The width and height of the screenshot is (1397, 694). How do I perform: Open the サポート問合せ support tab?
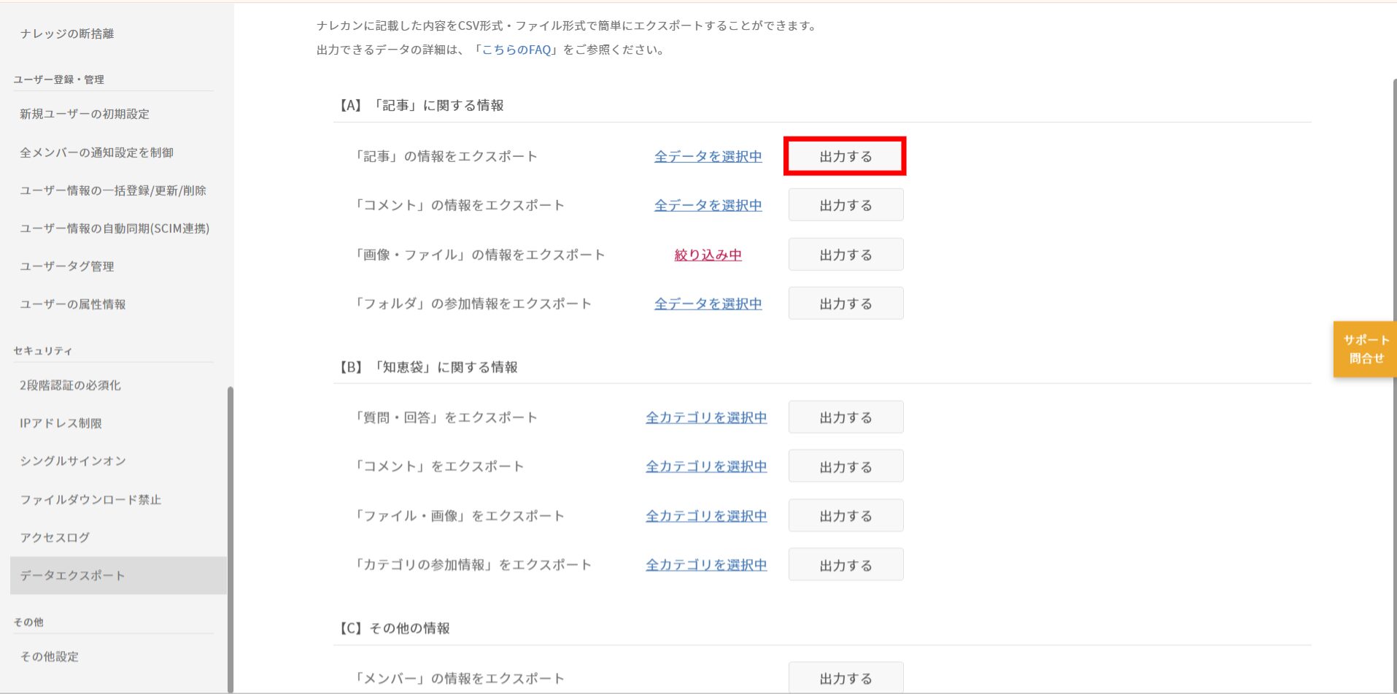[x=1365, y=350]
